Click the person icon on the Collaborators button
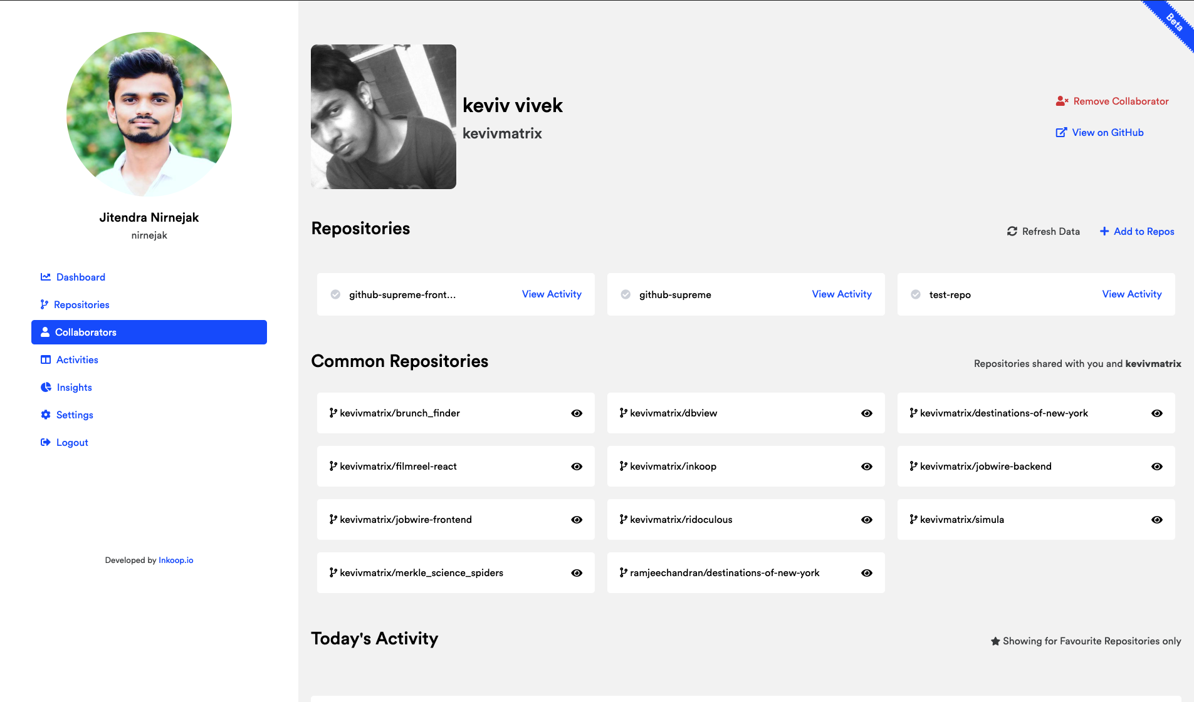This screenshot has width=1194, height=702. tap(45, 332)
